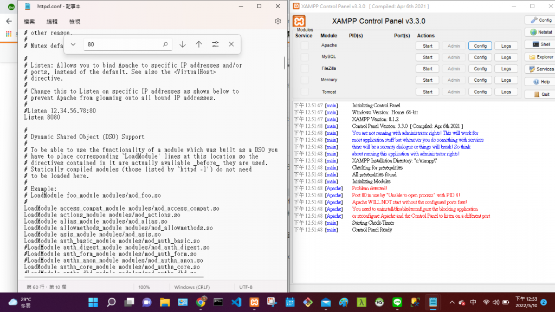This screenshot has width=555, height=312.
Task: Open command prompt from taskbar
Action: [x=218, y=302]
